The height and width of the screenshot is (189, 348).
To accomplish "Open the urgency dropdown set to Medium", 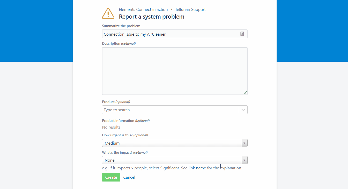I will (175, 143).
